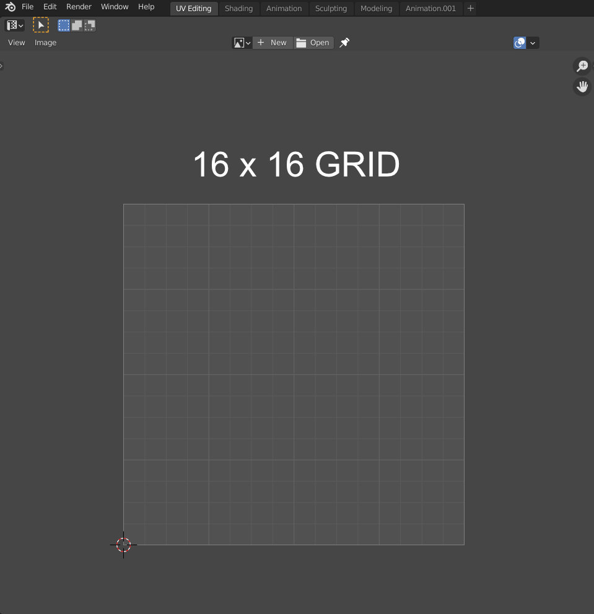Open the Window menu
The image size is (594, 614).
pos(115,7)
